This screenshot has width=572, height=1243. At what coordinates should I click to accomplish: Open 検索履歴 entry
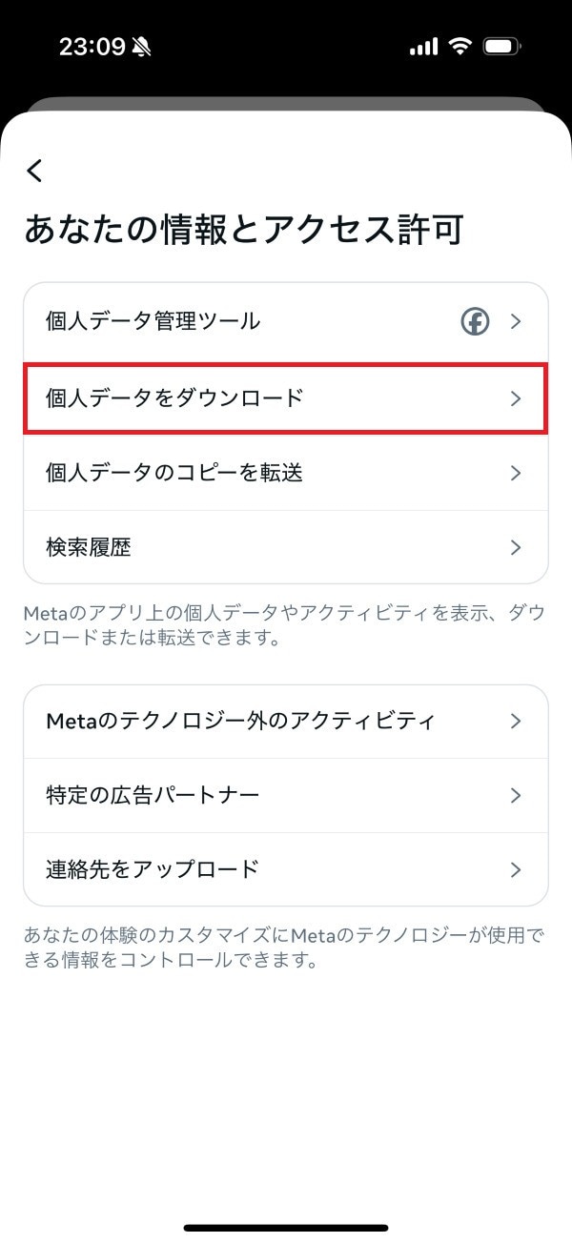tap(89, 547)
